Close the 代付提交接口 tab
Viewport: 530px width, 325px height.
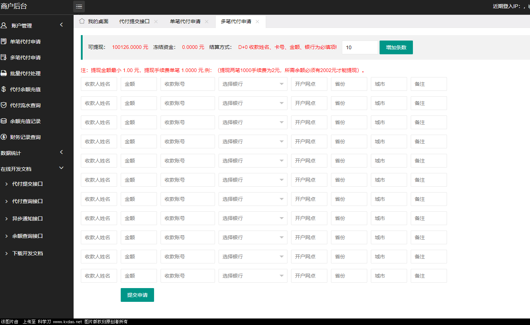(156, 21)
